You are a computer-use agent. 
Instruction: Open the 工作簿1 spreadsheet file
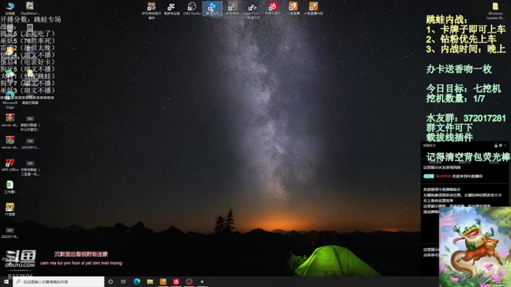click(x=10, y=187)
